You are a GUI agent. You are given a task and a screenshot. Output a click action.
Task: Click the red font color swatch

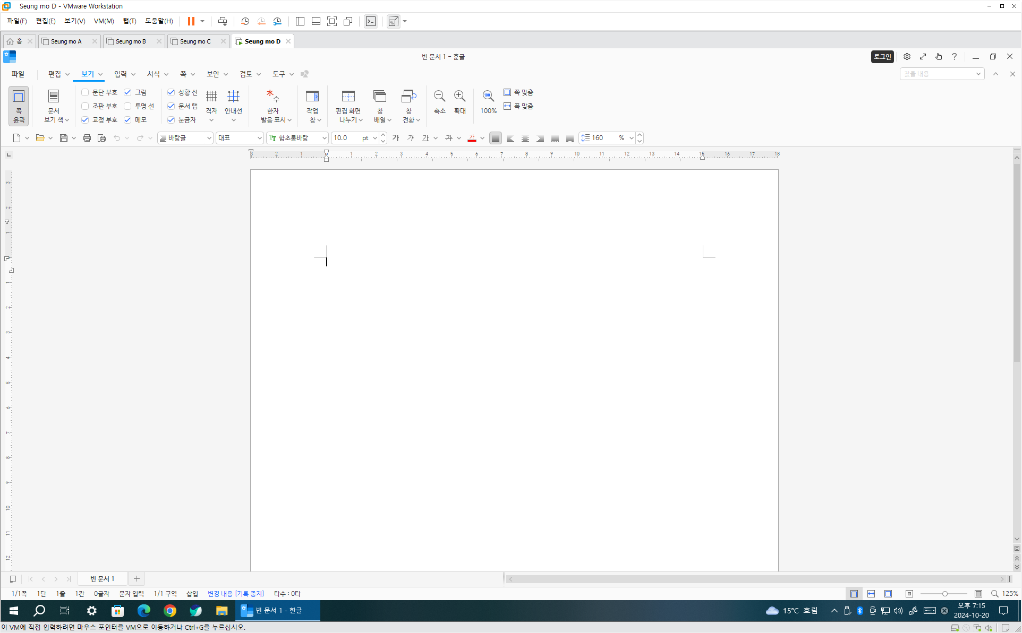472,138
